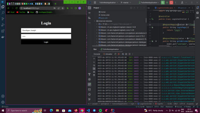Click black Login submit button

tap(46, 42)
